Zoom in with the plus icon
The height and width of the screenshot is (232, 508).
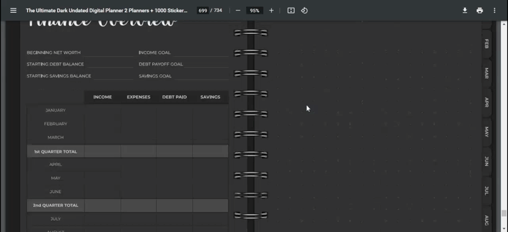(x=271, y=10)
